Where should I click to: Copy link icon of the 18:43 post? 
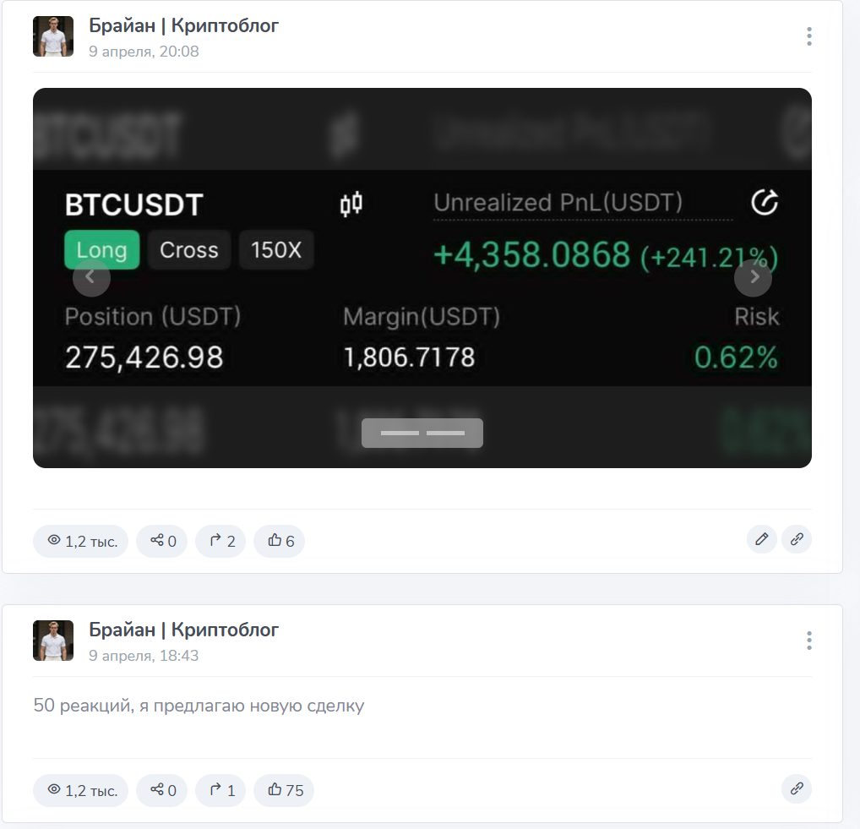797,788
